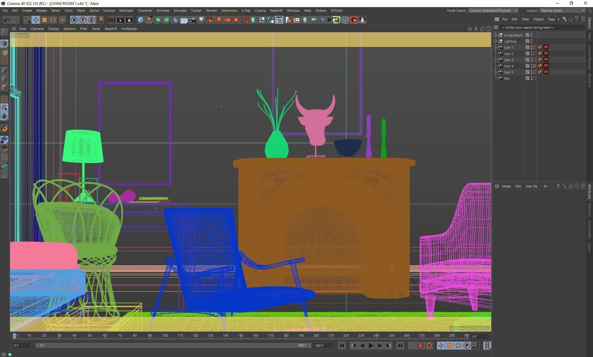Select the Rotate tool in the top toolbar
This screenshot has height=357, width=593.
[53, 20]
